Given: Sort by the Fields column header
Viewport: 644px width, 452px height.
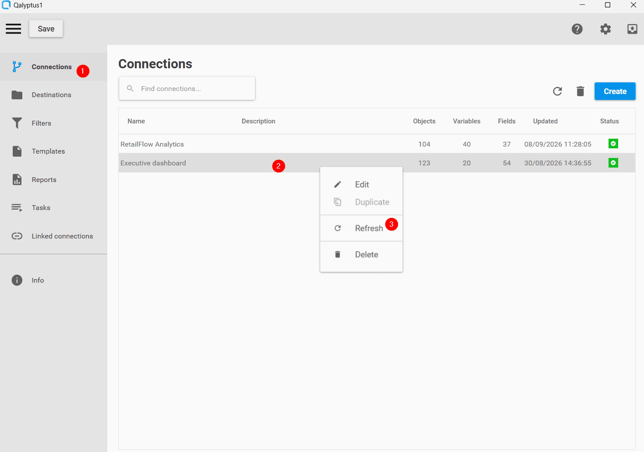Looking at the screenshot, I should pyautogui.click(x=507, y=121).
